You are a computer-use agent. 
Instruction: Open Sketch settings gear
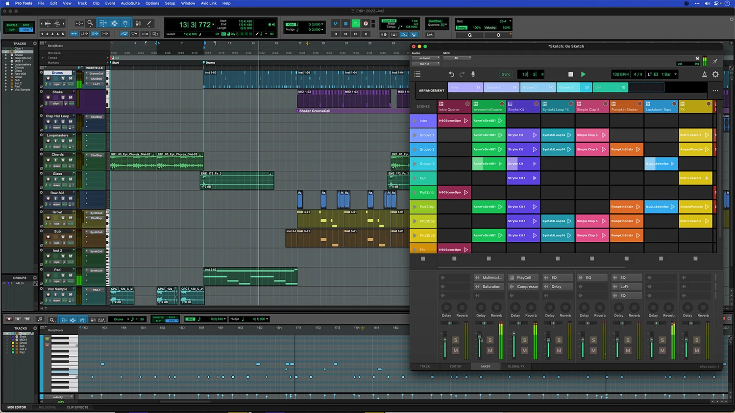[715, 74]
